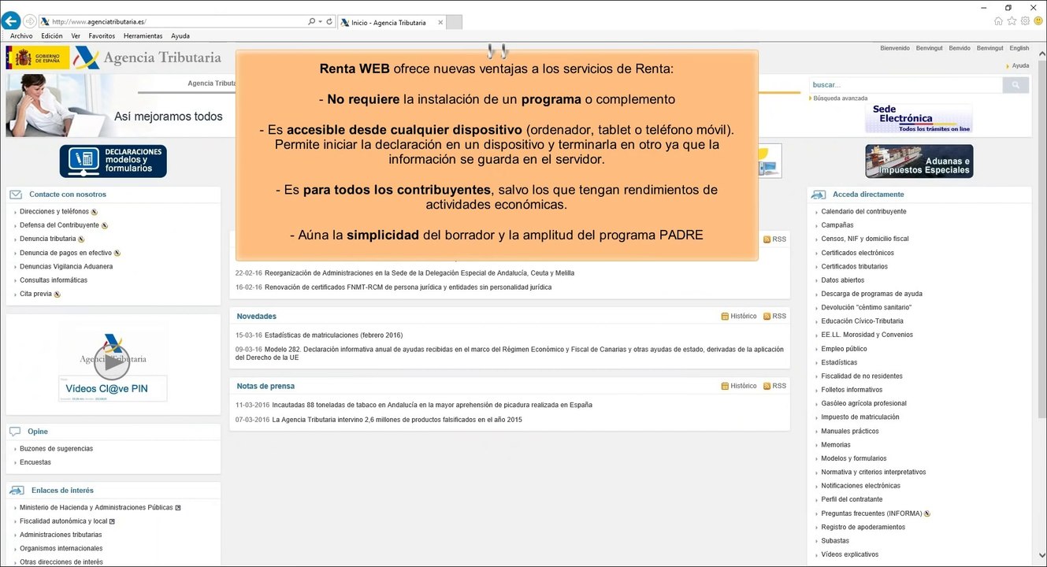Open the Buzones de sugerencias link
Screen dimensions: 1047x567
56,449
